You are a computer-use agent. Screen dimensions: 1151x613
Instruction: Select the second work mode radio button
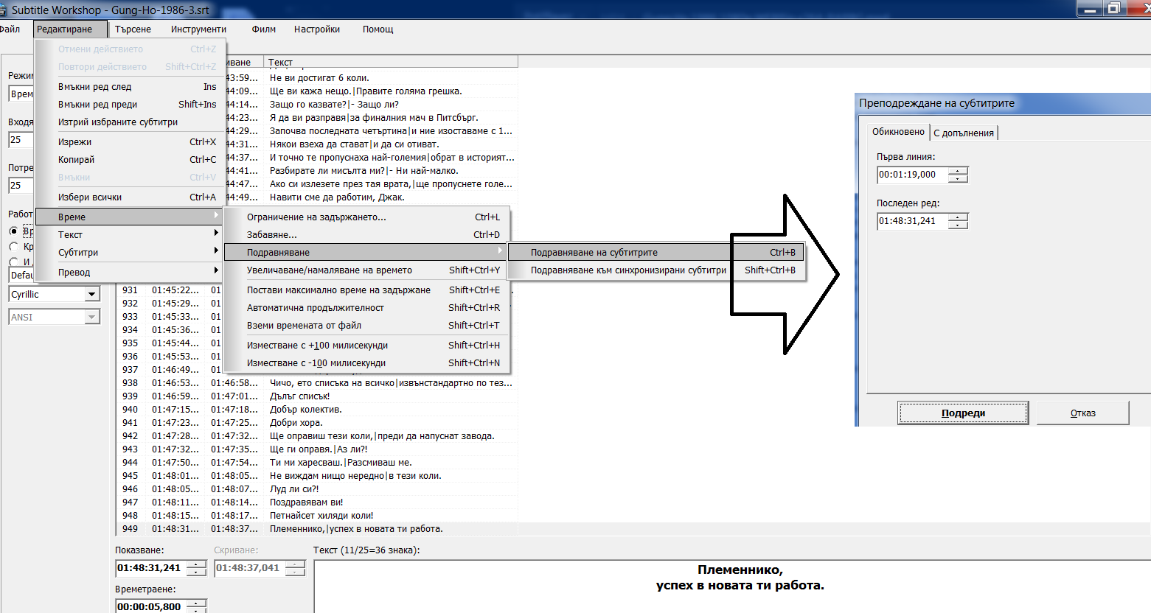tap(13, 247)
